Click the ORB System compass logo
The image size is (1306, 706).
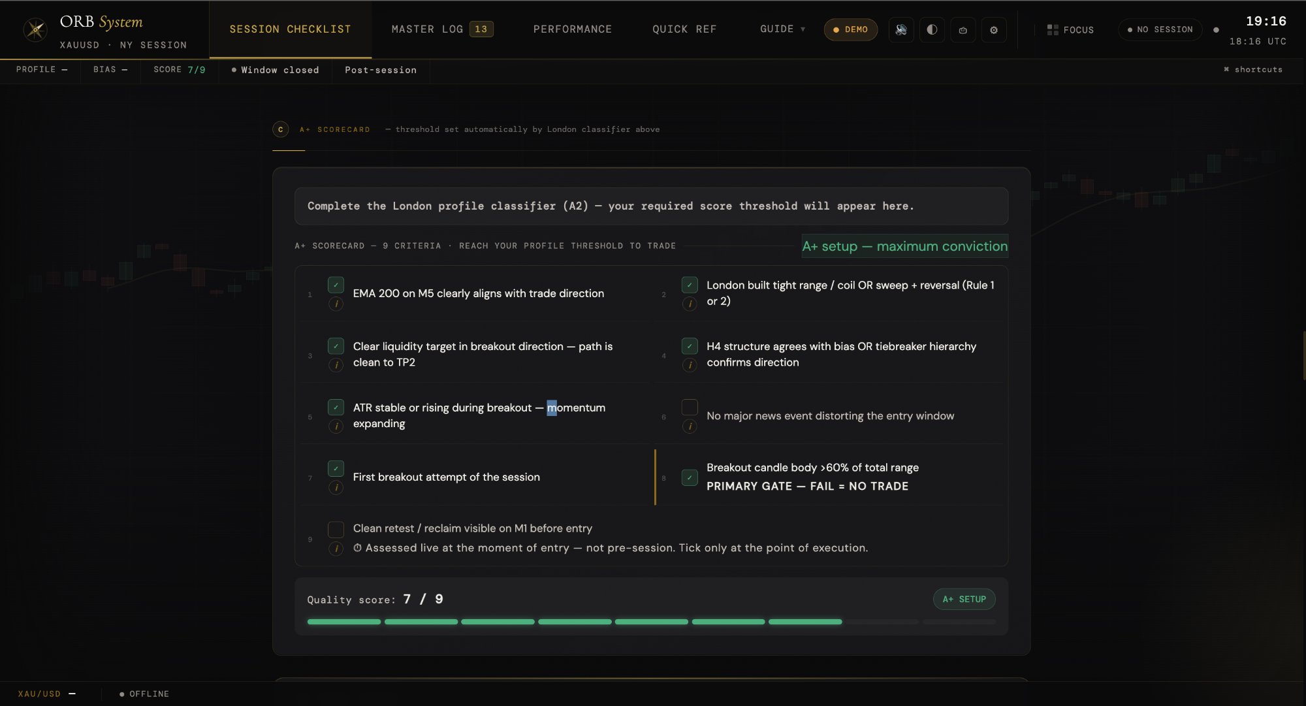[x=35, y=29]
